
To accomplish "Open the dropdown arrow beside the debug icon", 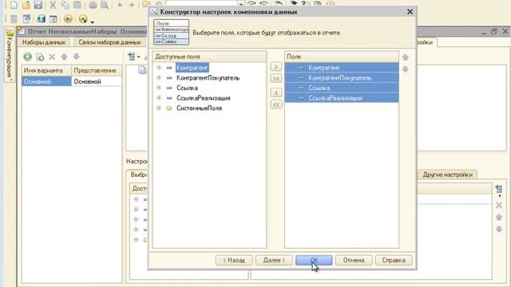I will point(93,22).
